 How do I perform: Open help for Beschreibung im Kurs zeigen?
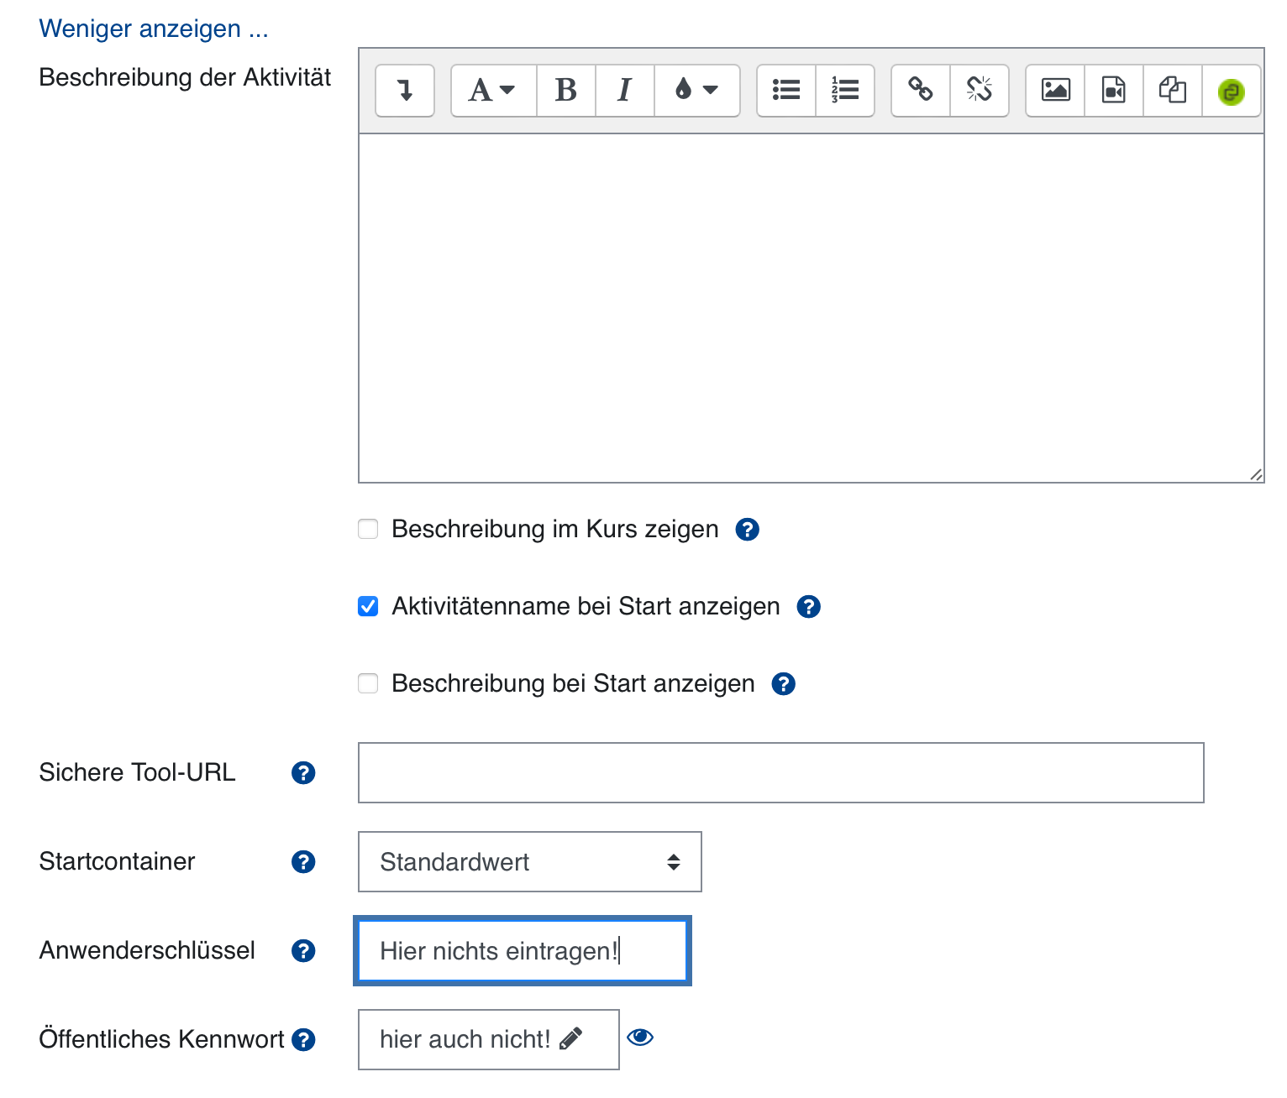coord(747,530)
